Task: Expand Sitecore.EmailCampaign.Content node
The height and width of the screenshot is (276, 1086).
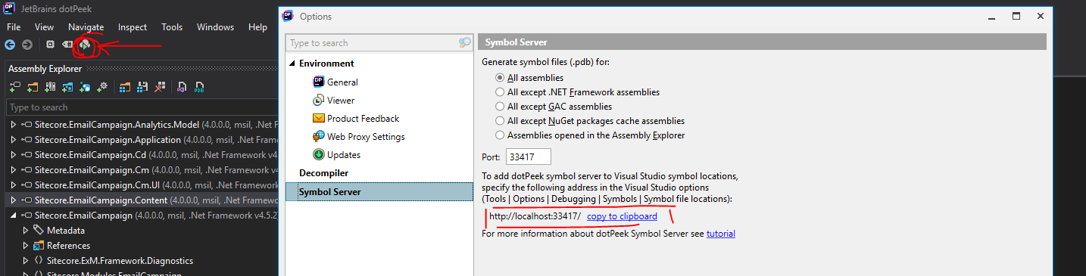Action: point(13,200)
